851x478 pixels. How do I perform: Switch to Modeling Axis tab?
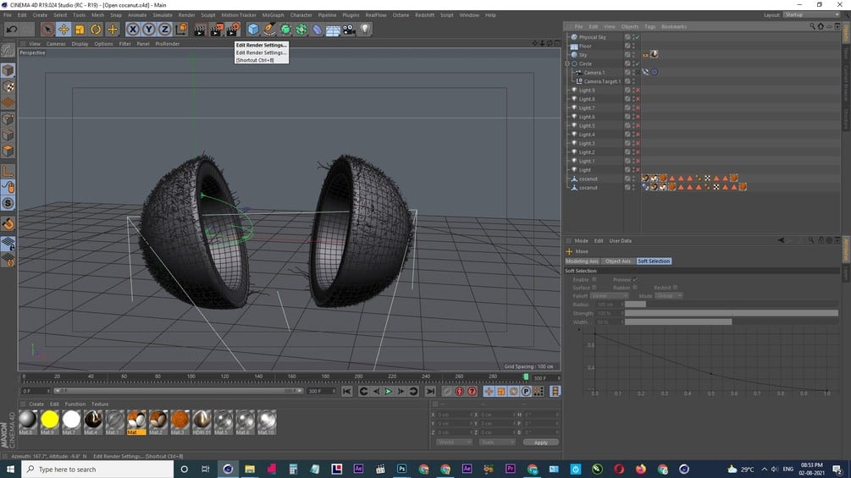pyautogui.click(x=582, y=261)
